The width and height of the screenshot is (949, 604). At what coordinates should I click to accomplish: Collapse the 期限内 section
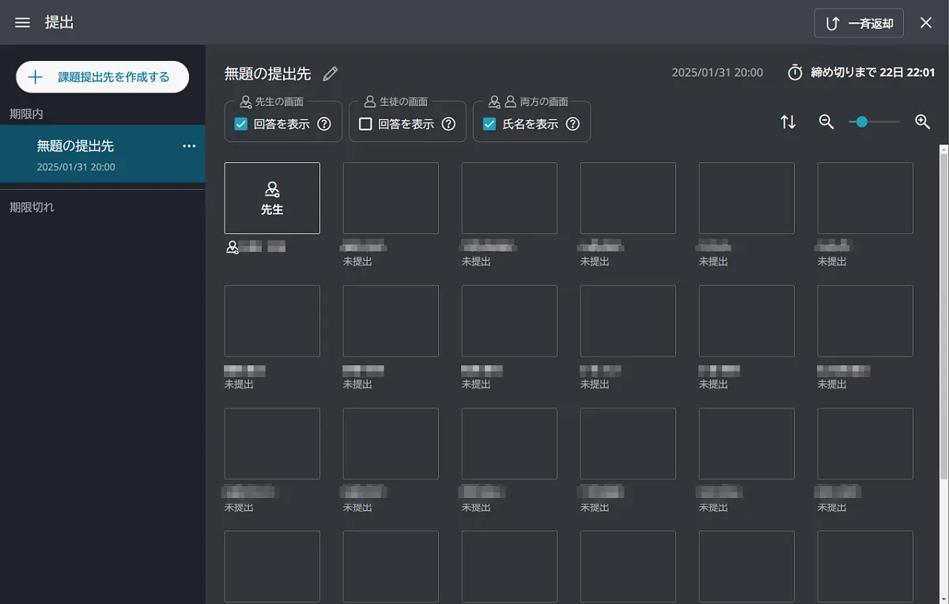25,114
